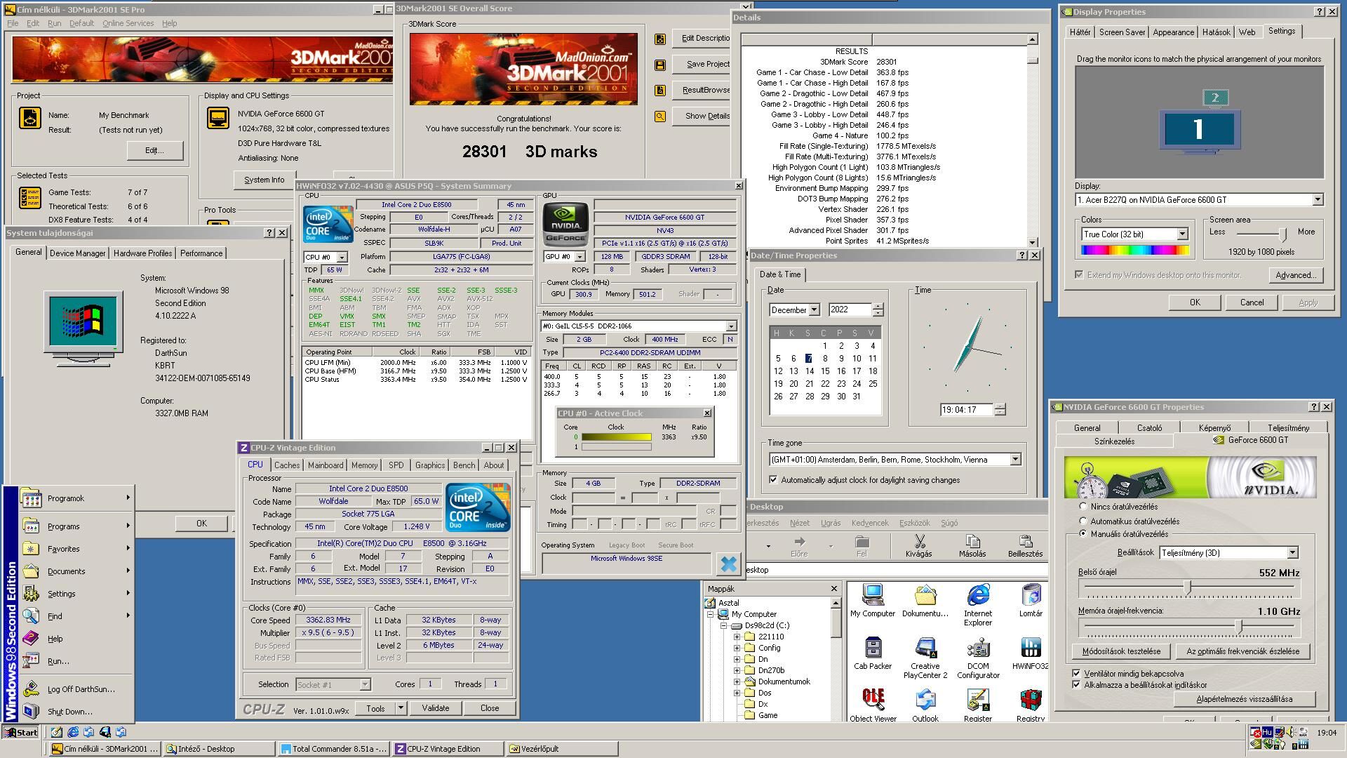Screen dimensions: 1347x758
Task: Open Find in Start menu
Action: point(77,616)
